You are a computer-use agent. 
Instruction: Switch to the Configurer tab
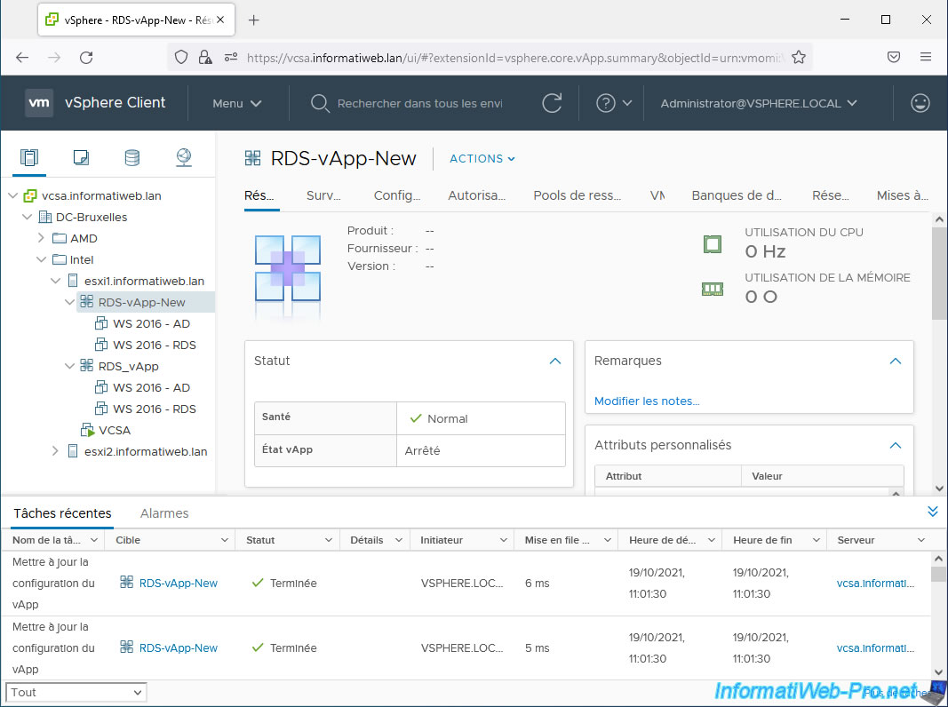396,195
